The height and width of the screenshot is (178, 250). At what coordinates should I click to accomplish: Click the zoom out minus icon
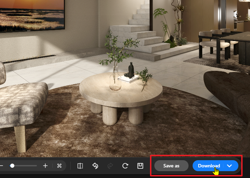coord(1,166)
